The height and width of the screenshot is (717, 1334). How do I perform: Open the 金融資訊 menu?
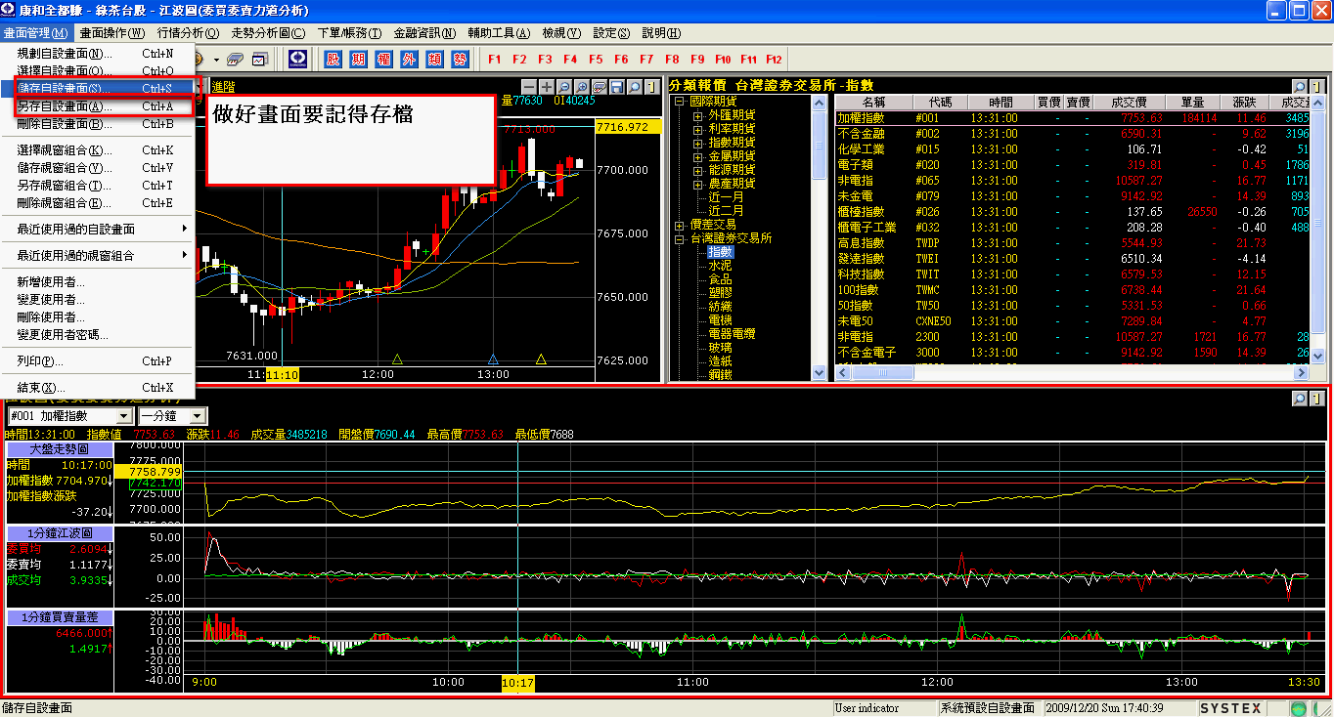click(424, 33)
